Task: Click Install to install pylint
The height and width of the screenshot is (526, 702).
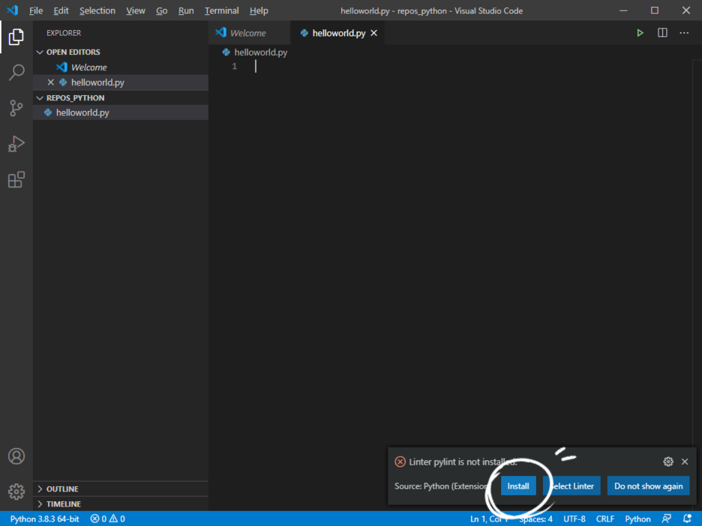Action: [518, 486]
